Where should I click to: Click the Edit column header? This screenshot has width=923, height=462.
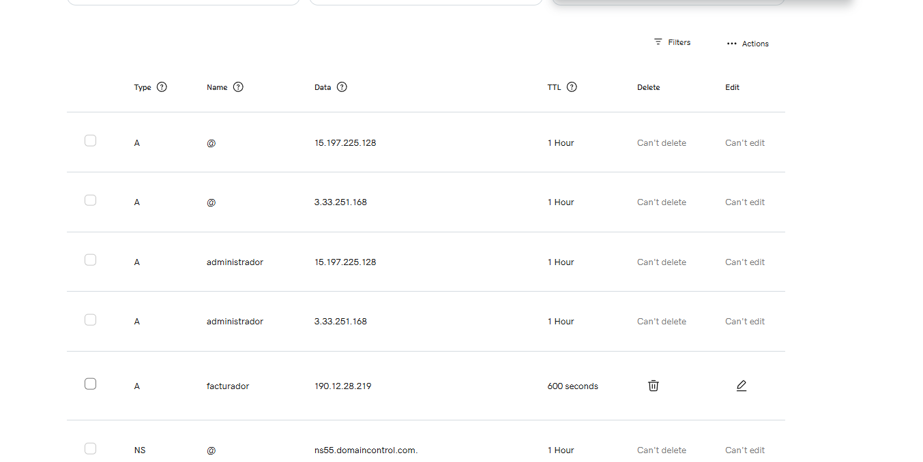point(732,87)
